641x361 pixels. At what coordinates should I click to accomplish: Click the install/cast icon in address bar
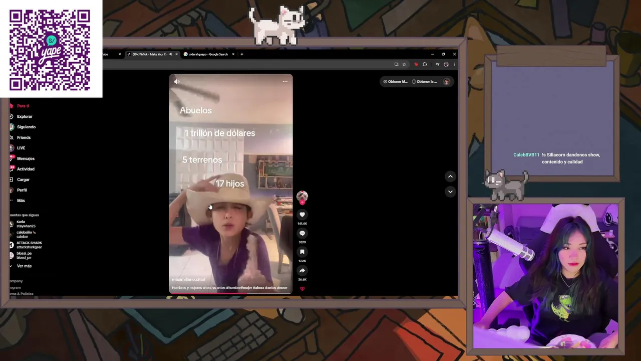(396, 64)
